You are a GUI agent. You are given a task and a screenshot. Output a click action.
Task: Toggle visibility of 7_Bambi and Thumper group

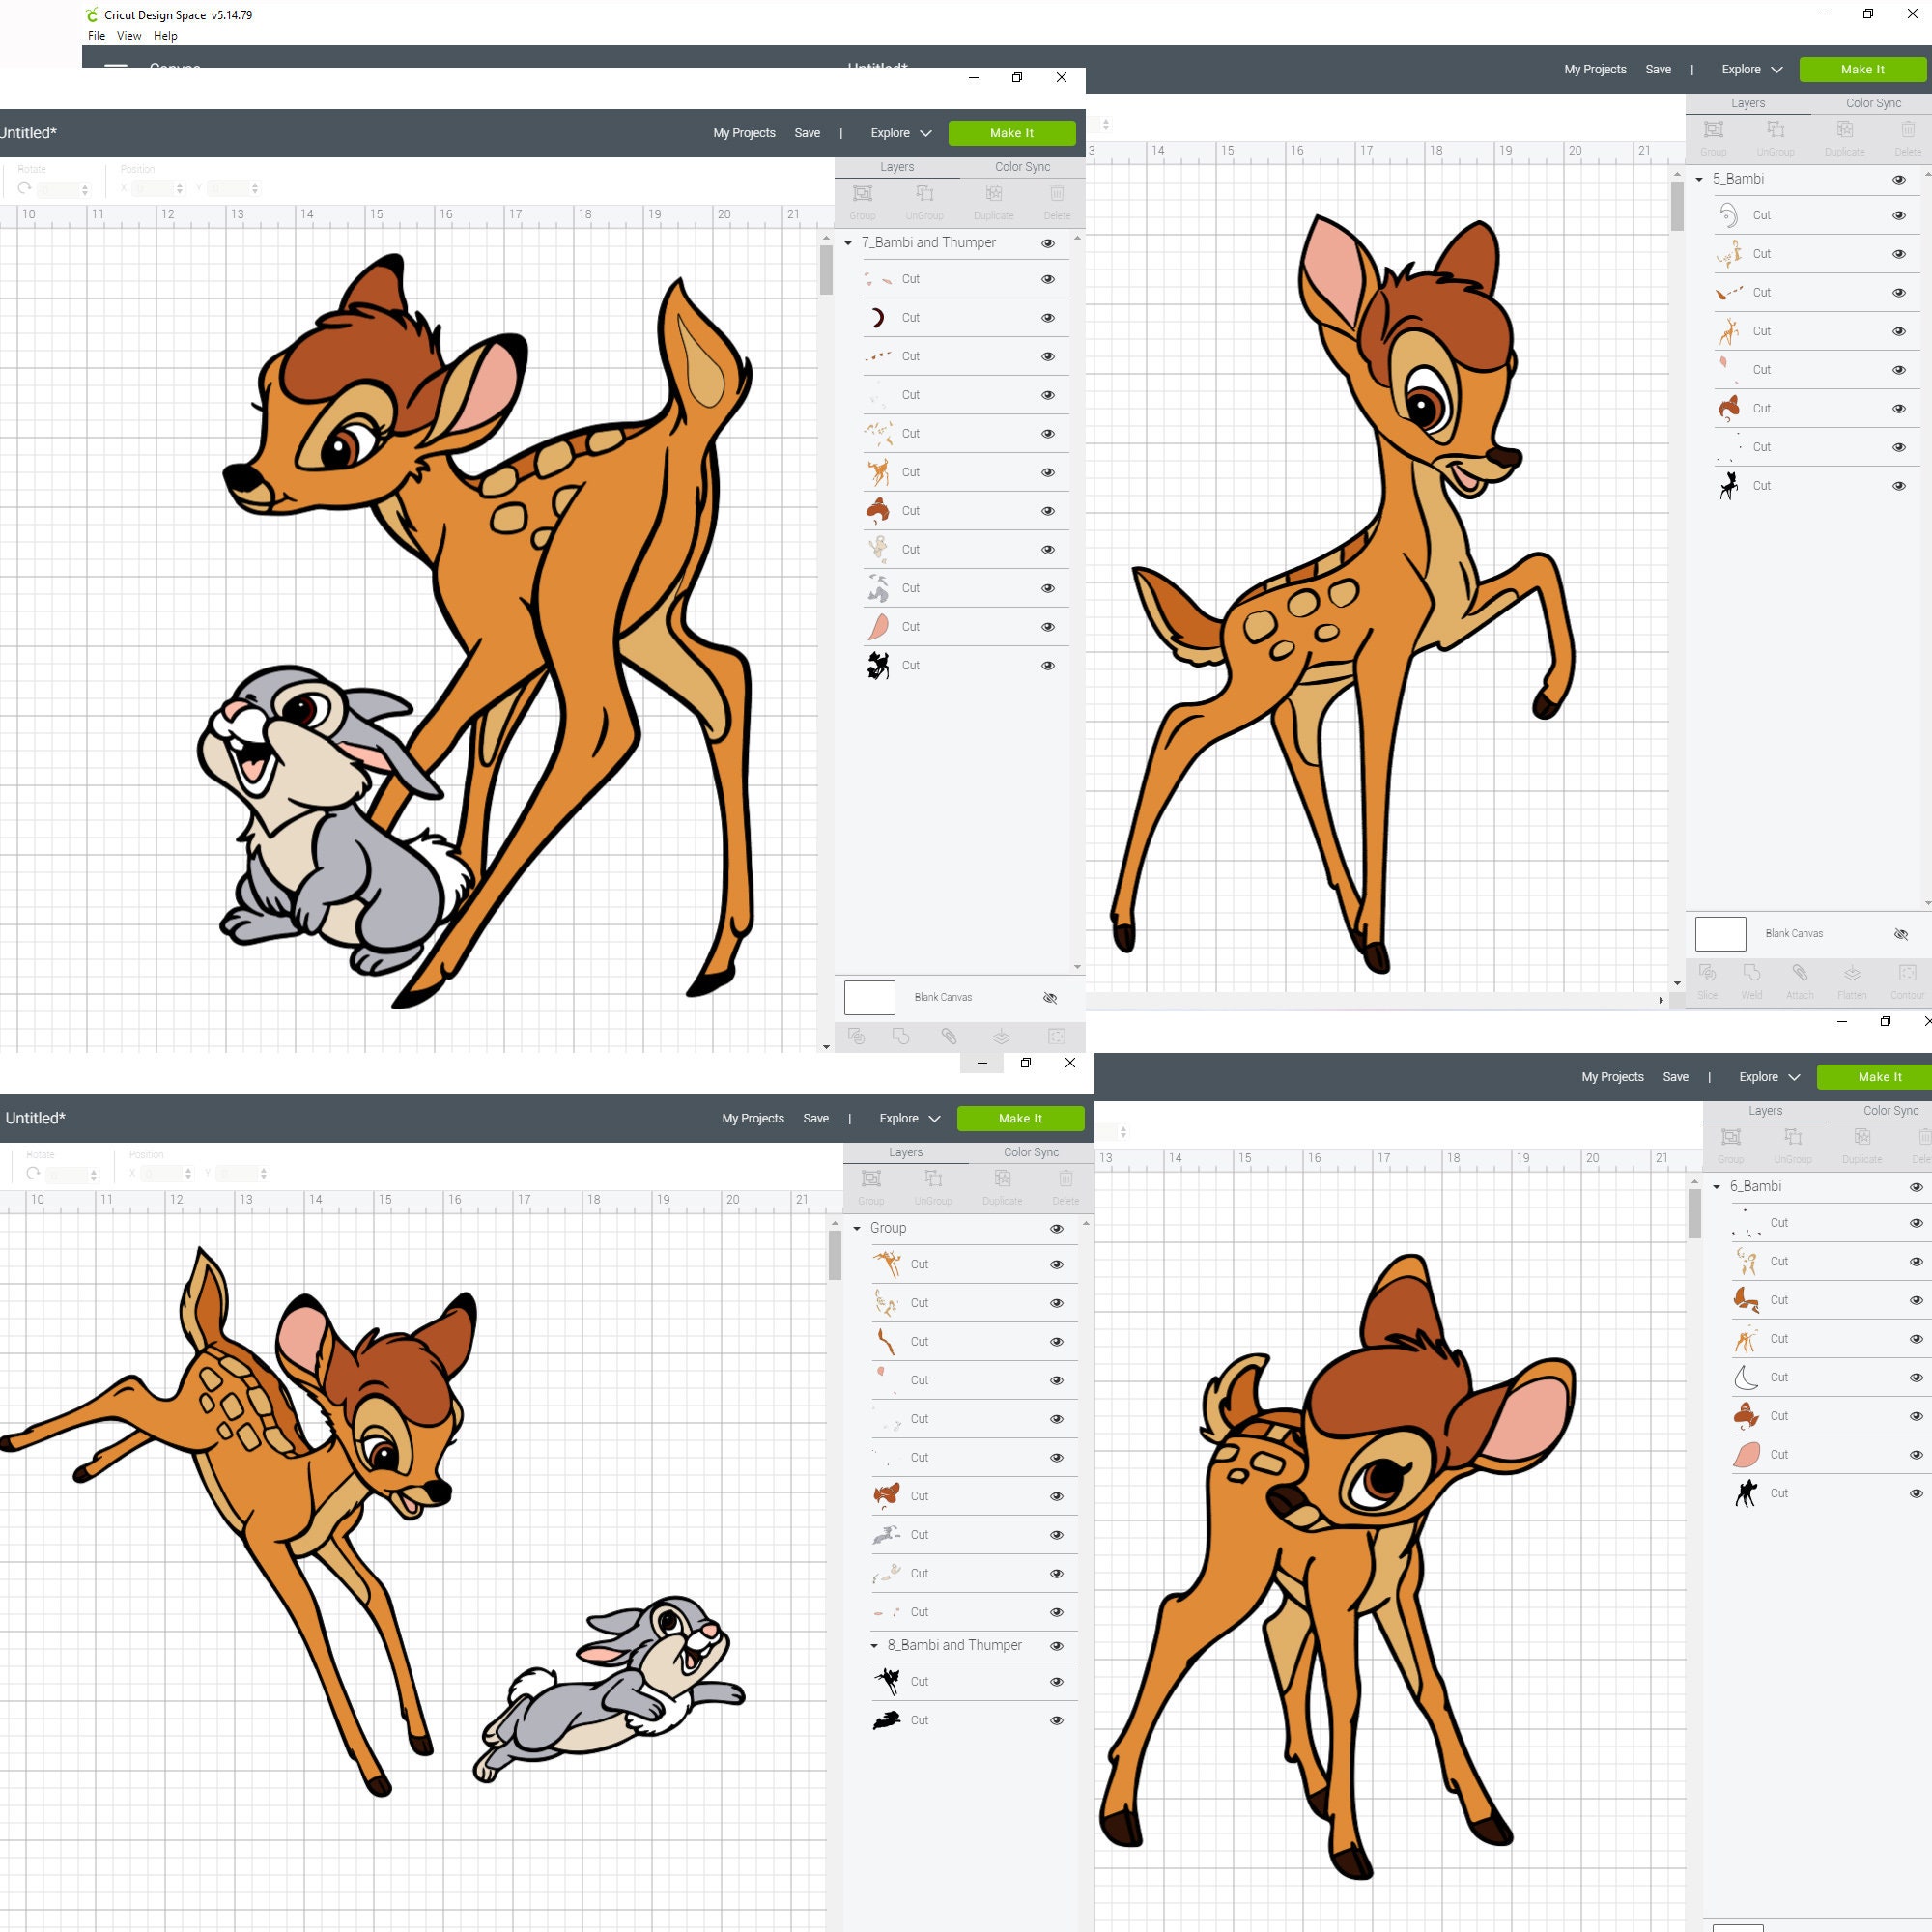point(1048,243)
